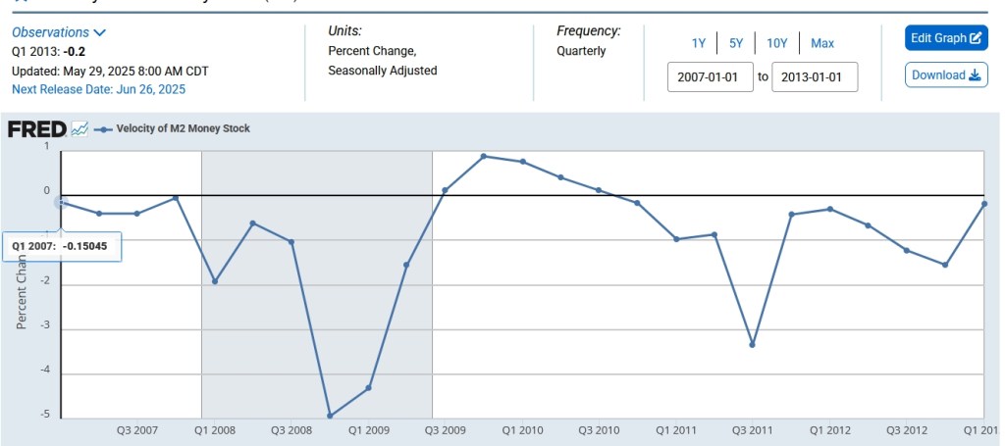Click the blue legend line marker swatch
This screenshot has width=1005, height=446.
click(103, 128)
